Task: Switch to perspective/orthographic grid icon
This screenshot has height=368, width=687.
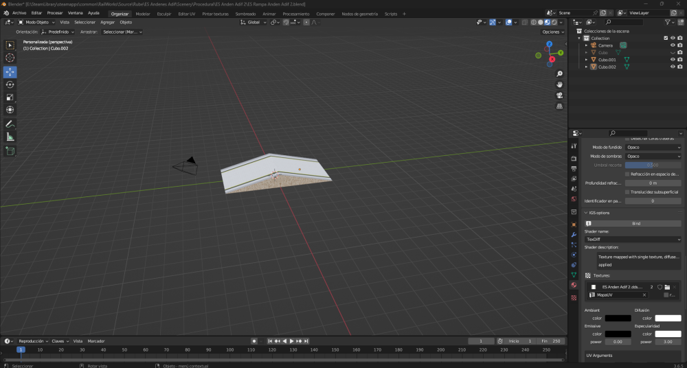Action: (x=560, y=106)
